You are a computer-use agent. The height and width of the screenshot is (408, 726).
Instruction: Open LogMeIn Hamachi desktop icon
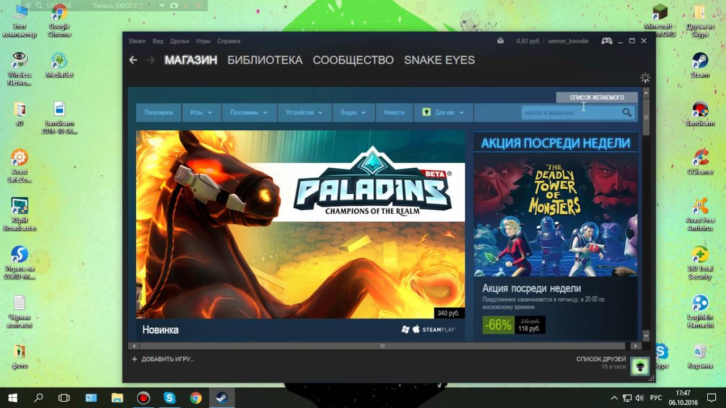(700, 312)
